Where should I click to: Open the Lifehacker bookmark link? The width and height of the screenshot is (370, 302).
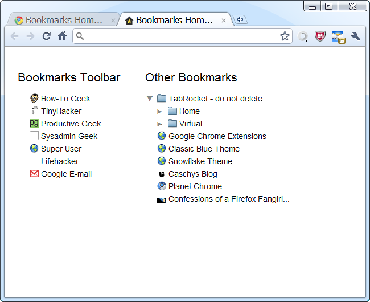pos(60,161)
